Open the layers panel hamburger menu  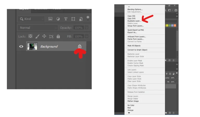click(x=88, y=9)
